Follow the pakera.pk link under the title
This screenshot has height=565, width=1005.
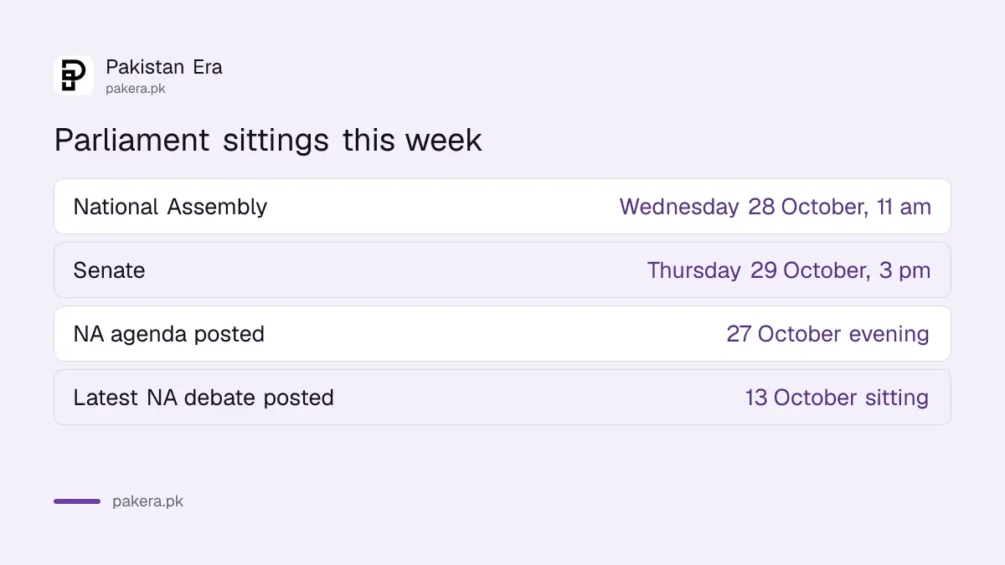click(136, 89)
